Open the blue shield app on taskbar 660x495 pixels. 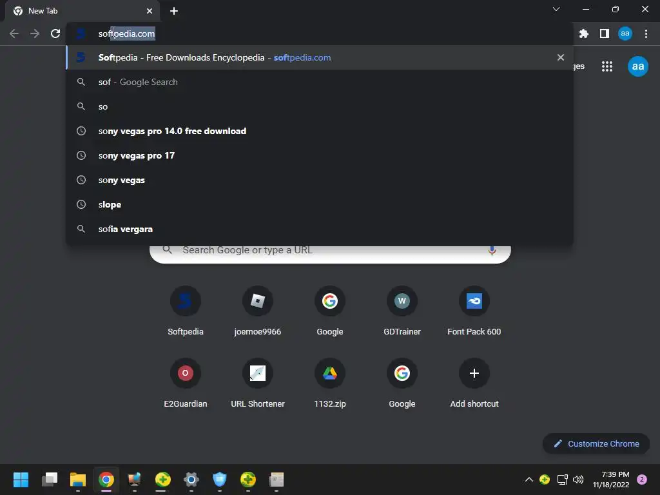pos(219,480)
